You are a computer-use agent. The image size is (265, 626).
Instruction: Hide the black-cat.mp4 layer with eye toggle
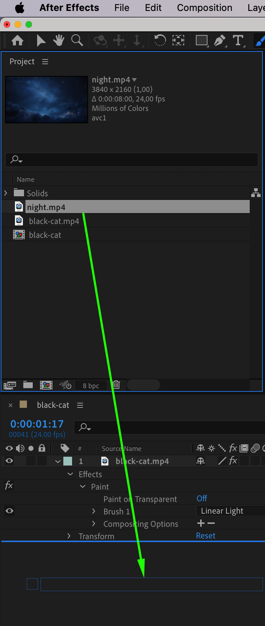[9, 461]
